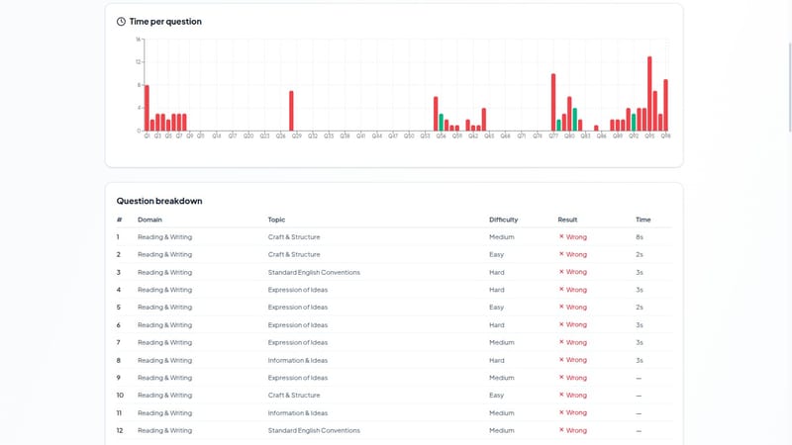Select the green bar near Q54
The width and height of the screenshot is (792, 445).
tap(441, 123)
